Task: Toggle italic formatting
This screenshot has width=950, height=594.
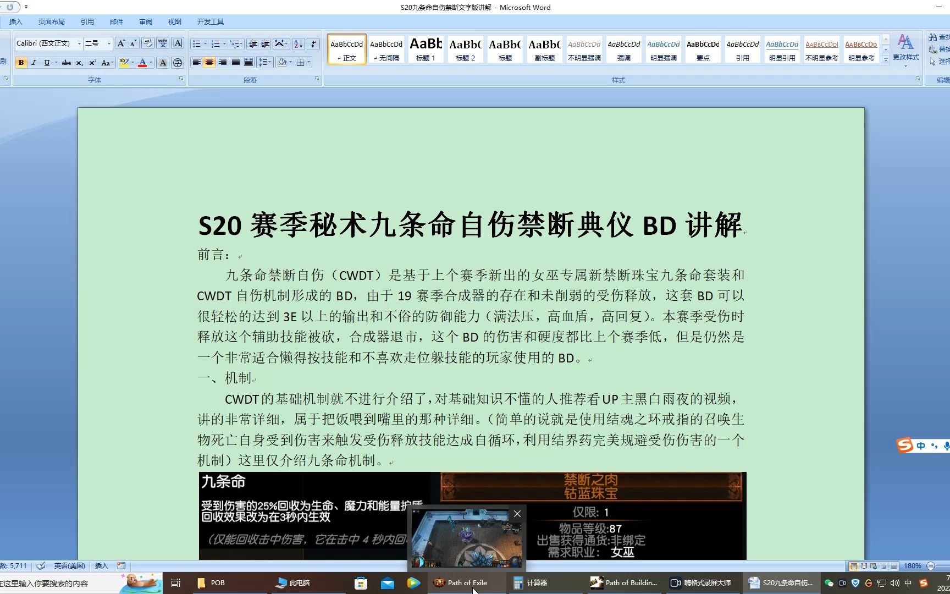Action: [34, 63]
